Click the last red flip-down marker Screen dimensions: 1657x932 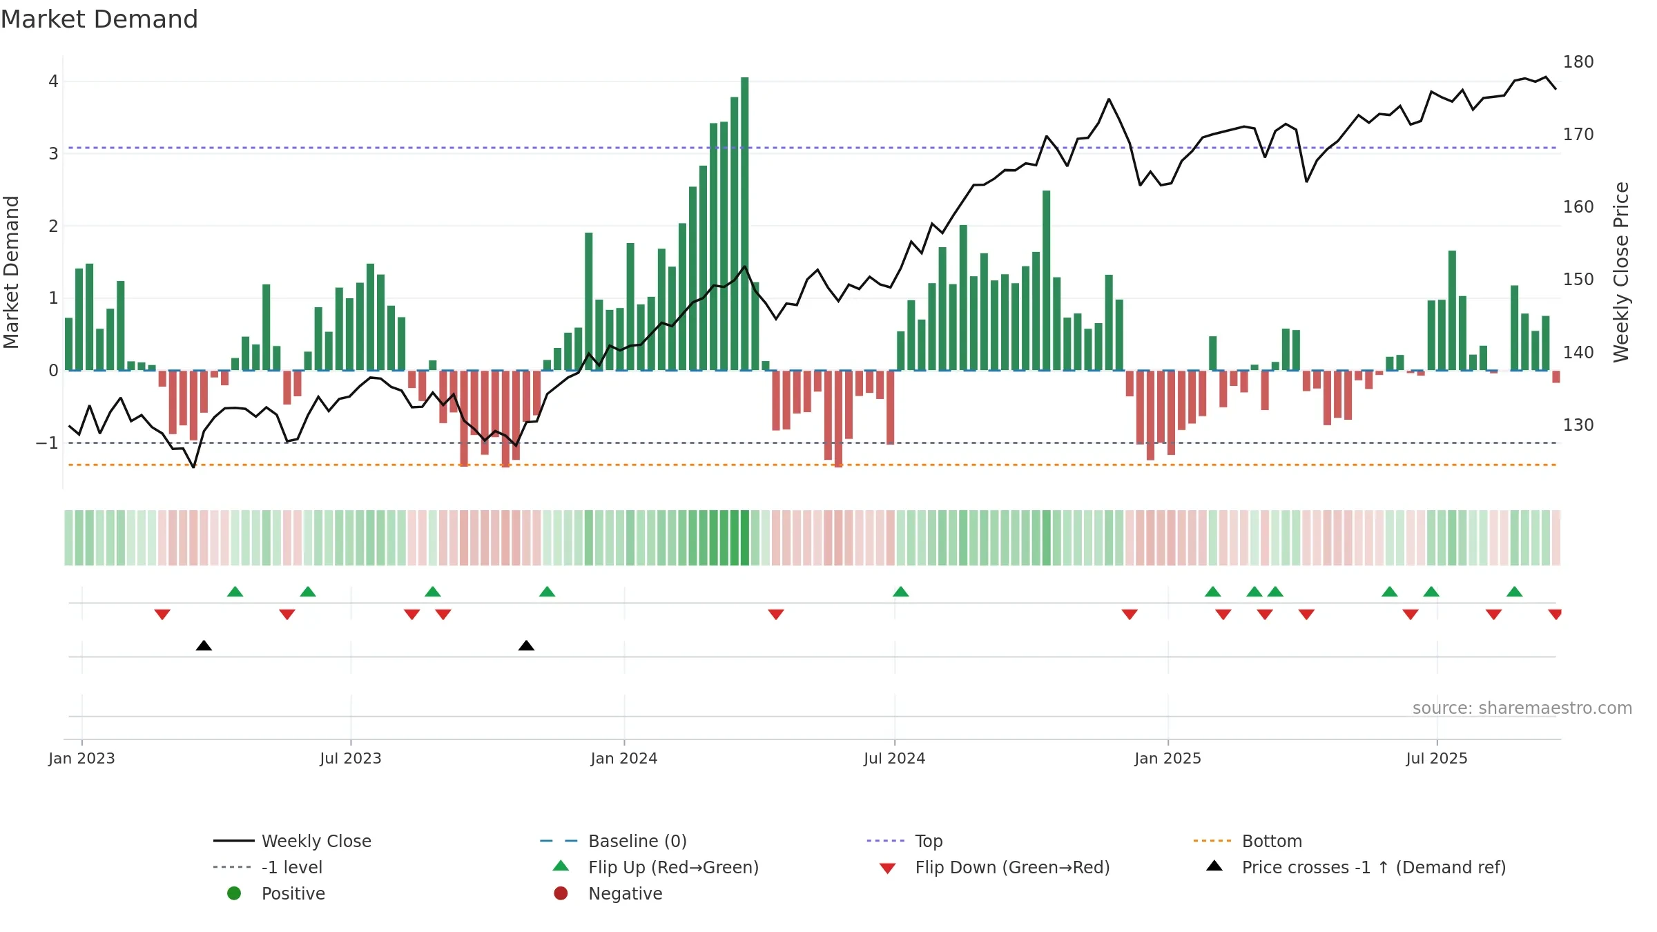tap(1555, 614)
